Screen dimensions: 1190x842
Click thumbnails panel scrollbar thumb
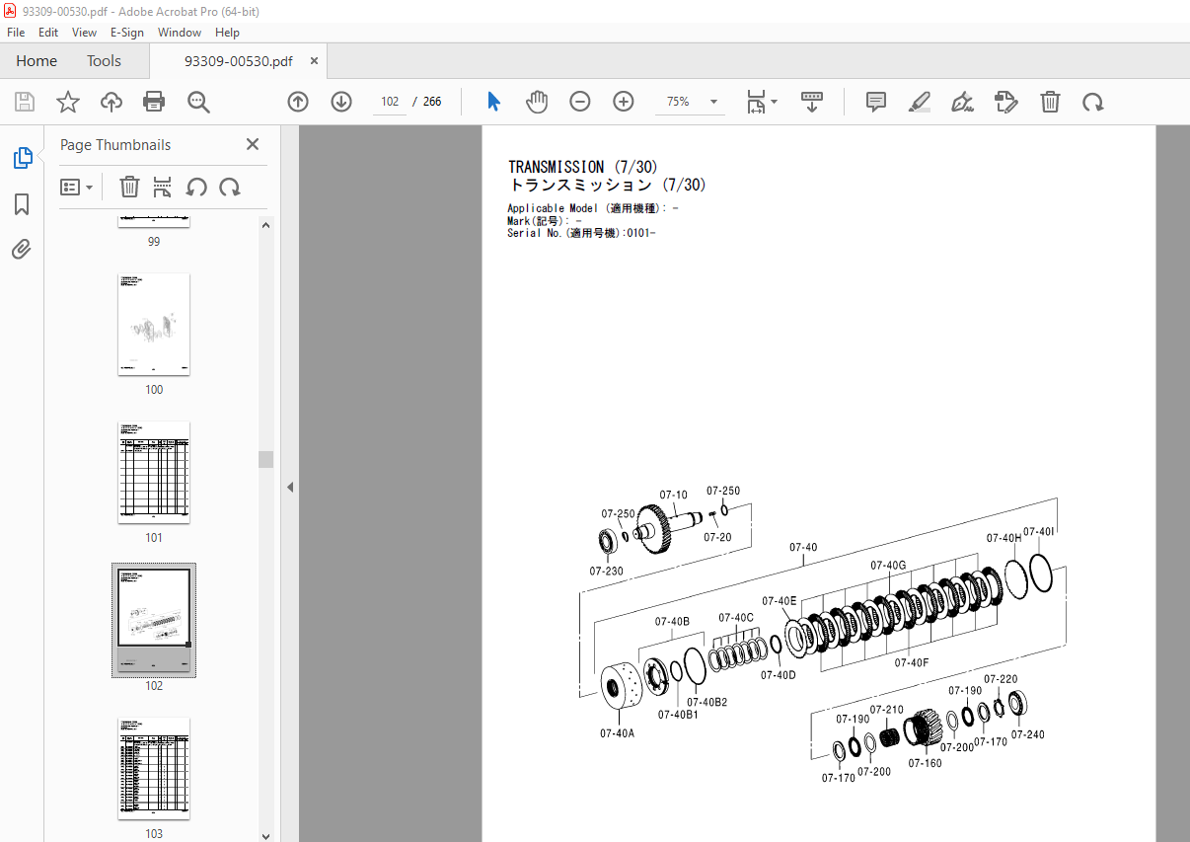point(266,459)
